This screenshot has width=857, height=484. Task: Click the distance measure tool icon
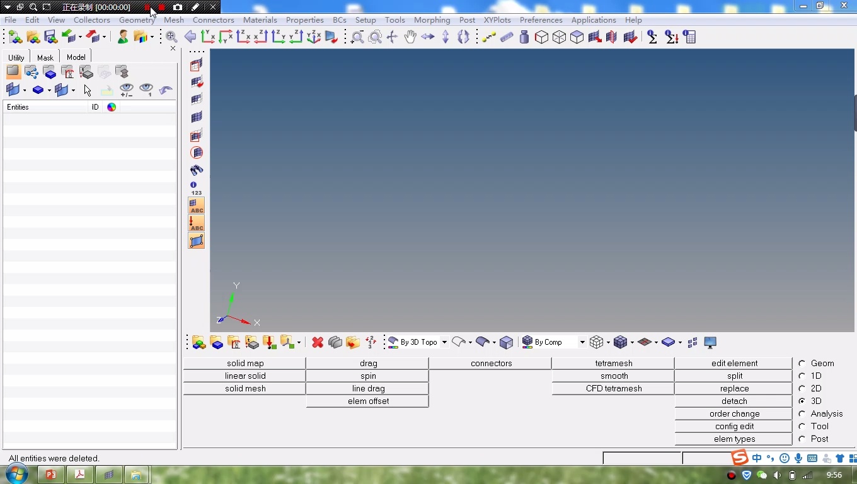point(489,37)
